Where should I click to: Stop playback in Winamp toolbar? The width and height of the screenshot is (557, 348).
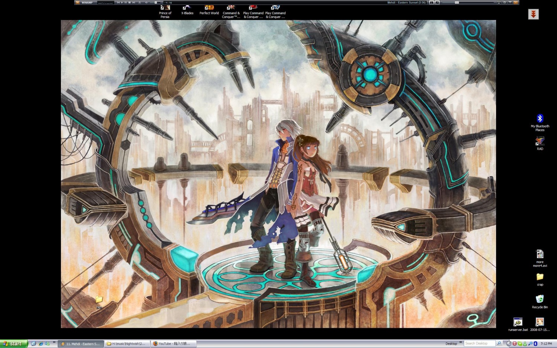[x=130, y=3]
